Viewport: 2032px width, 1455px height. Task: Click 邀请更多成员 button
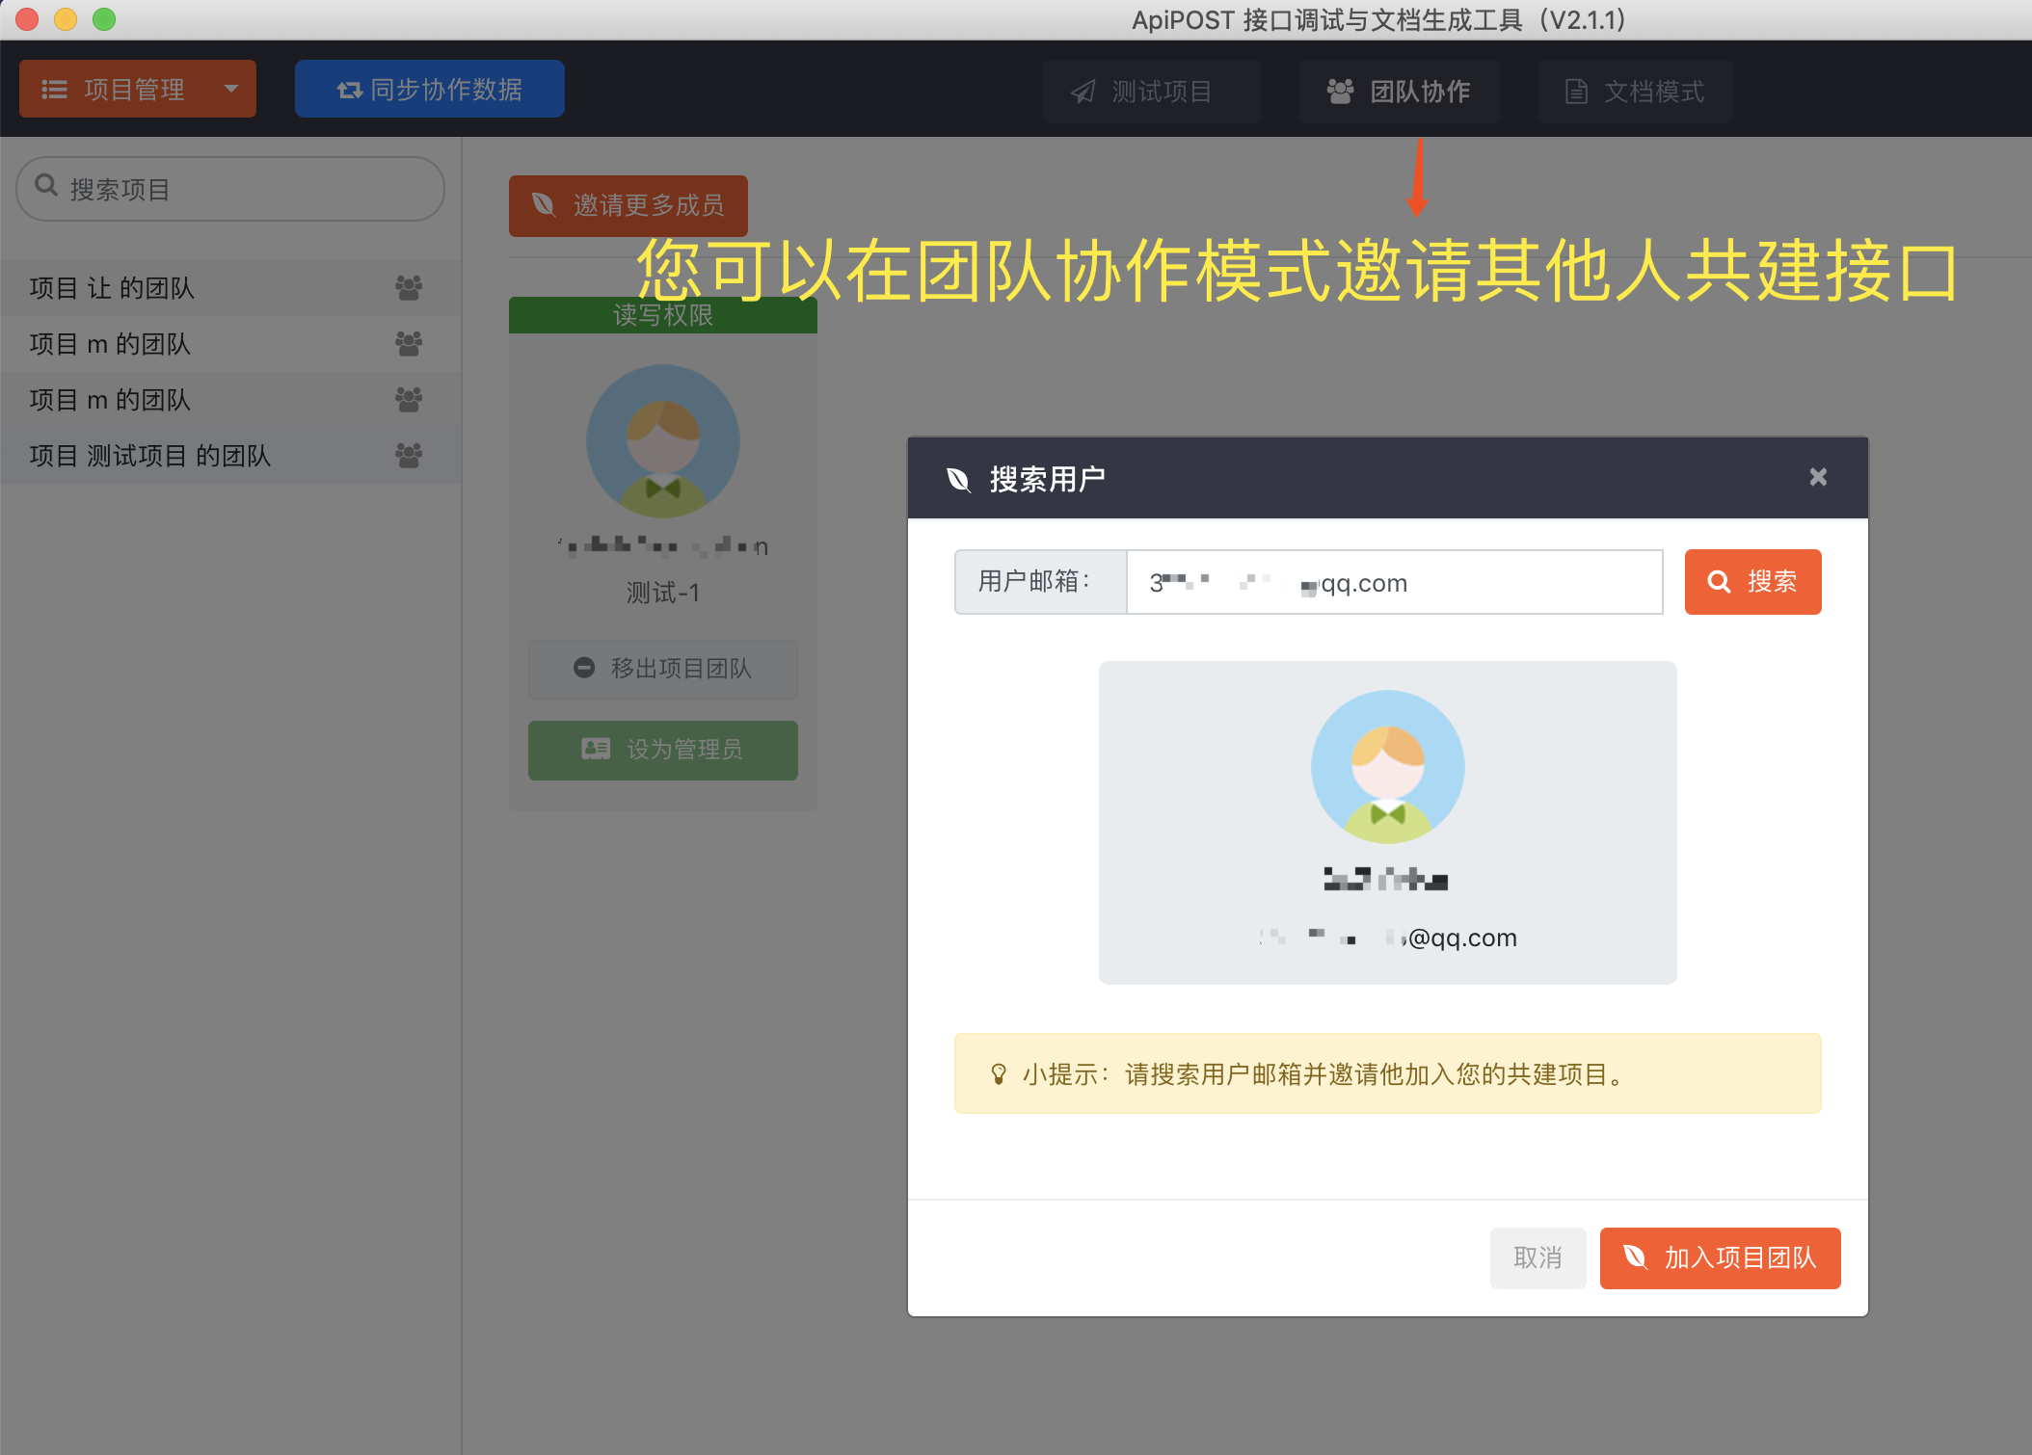click(628, 205)
